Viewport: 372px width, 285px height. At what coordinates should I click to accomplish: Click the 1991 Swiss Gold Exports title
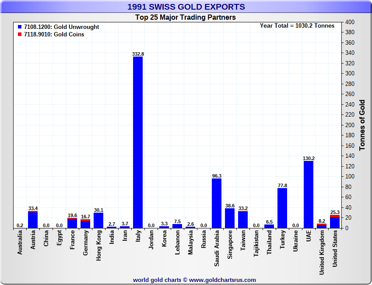click(186, 7)
